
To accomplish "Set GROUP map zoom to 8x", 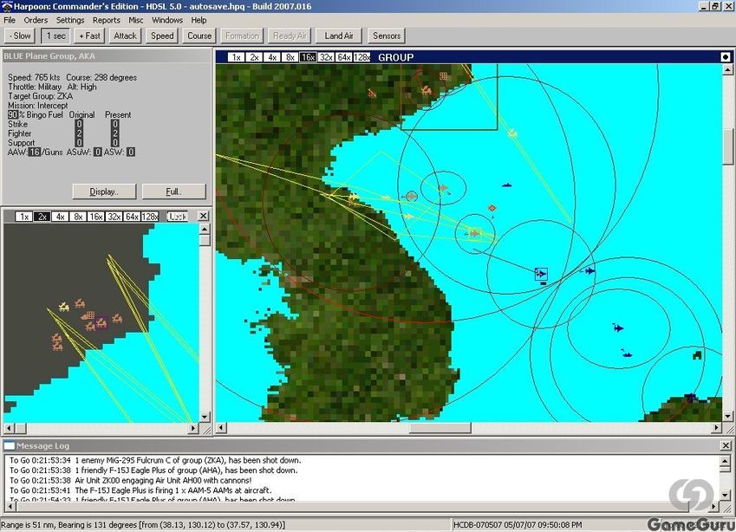I will pyautogui.click(x=290, y=57).
